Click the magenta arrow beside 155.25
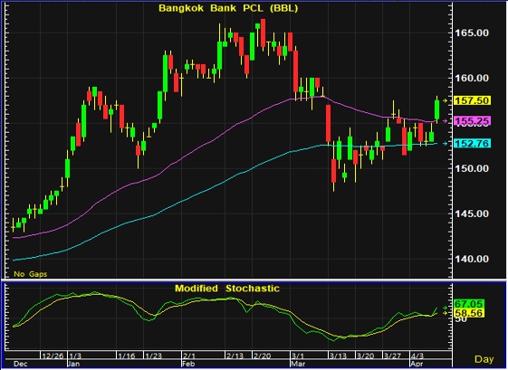This screenshot has height=370, width=508. (446, 121)
